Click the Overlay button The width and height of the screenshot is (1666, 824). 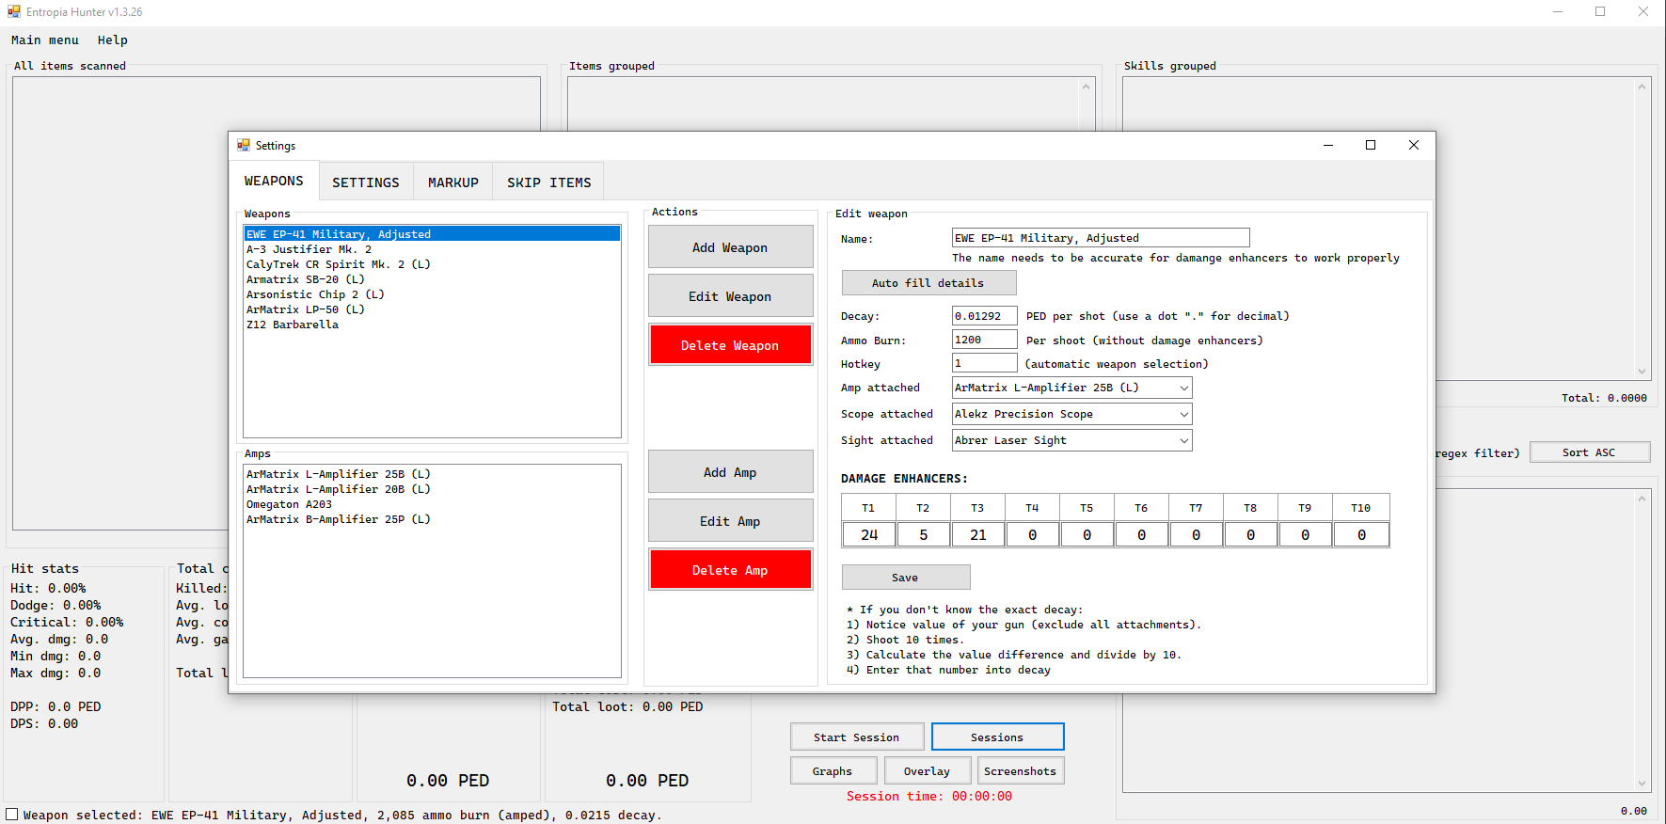(927, 771)
